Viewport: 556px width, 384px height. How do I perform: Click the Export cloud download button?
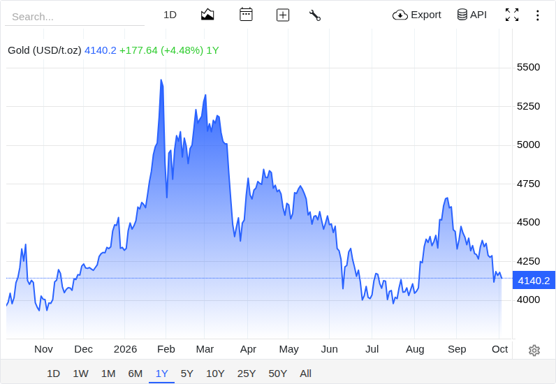416,15
